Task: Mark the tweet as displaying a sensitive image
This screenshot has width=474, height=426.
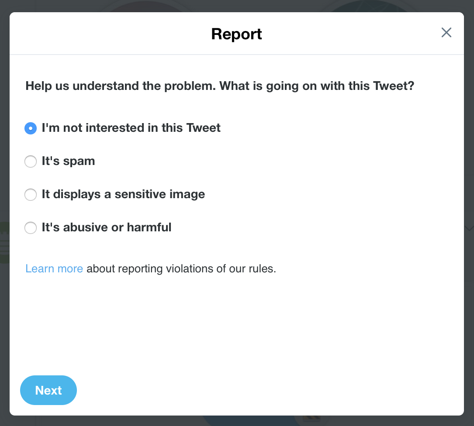Action: (x=31, y=195)
